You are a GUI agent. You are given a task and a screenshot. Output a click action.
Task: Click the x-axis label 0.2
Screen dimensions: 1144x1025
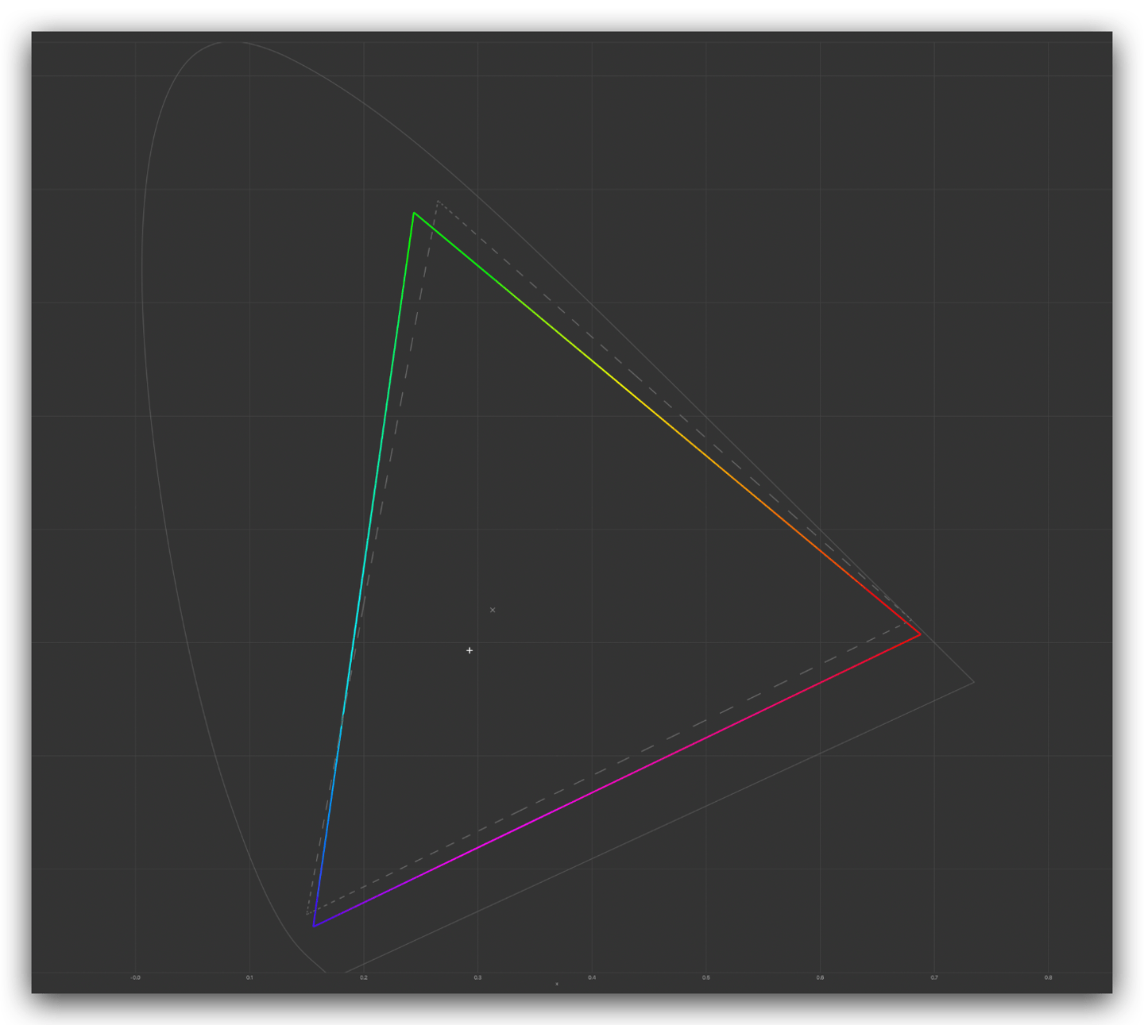[x=364, y=977]
